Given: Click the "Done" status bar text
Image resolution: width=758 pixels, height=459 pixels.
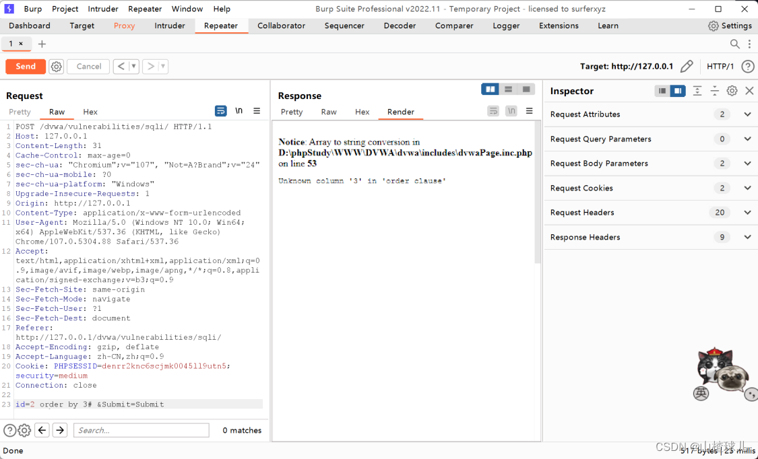Looking at the screenshot, I should pos(13,451).
